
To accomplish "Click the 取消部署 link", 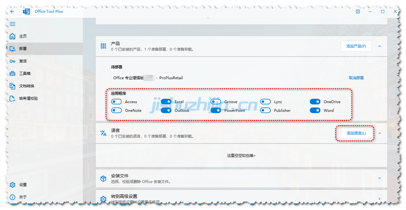I will pos(356,78).
